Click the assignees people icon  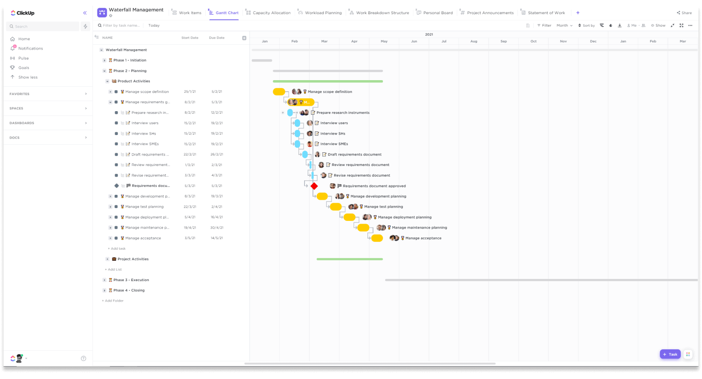[644, 26]
